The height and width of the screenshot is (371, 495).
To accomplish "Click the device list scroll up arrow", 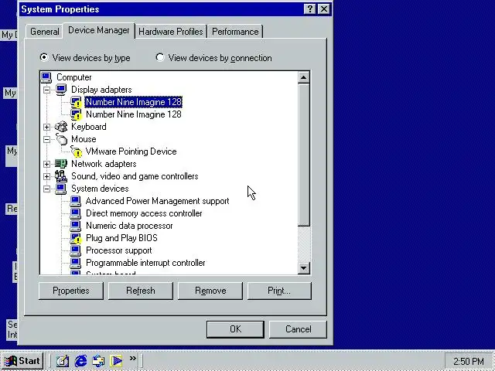I will (304, 77).
